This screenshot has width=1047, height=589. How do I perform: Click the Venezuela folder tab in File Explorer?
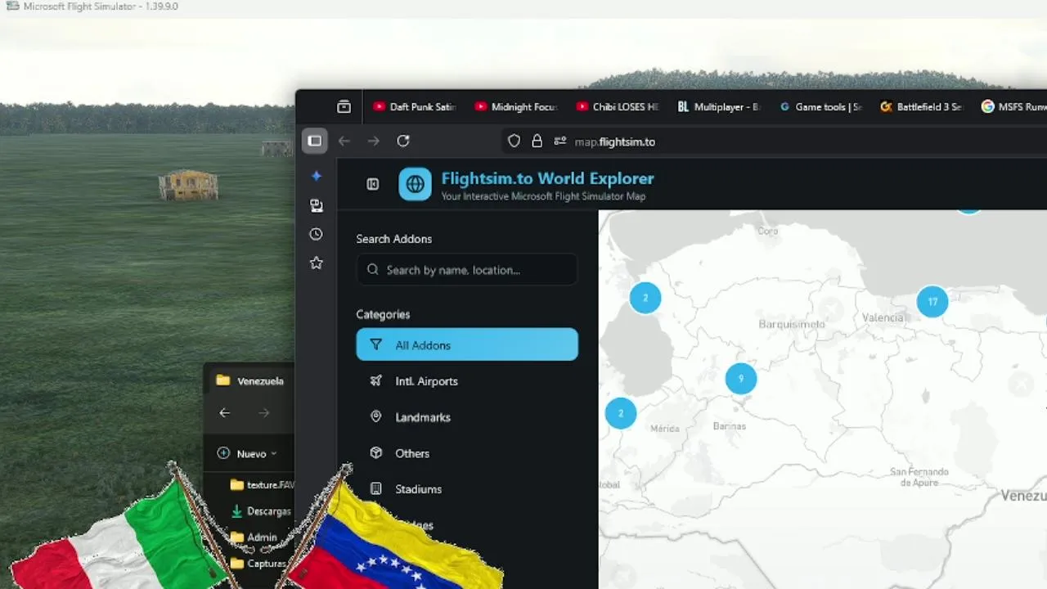tap(249, 380)
